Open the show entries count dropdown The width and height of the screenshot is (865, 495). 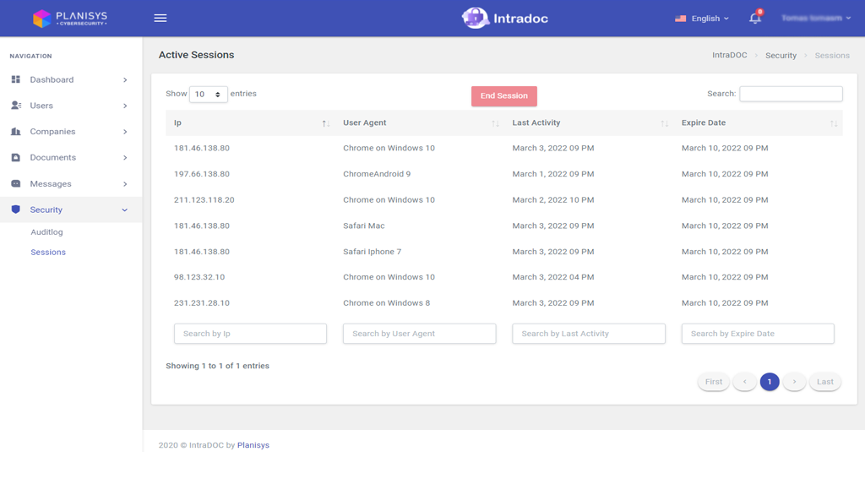[x=208, y=95]
